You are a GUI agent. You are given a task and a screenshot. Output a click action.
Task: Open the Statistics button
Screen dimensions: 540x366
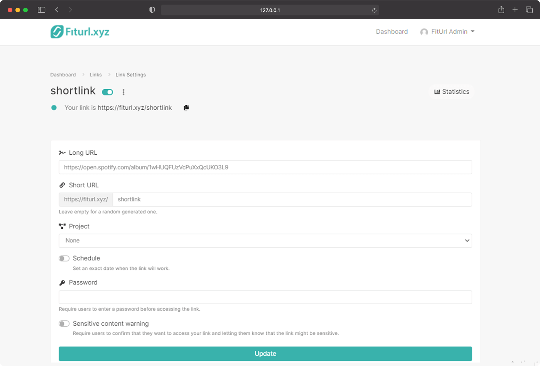click(452, 92)
